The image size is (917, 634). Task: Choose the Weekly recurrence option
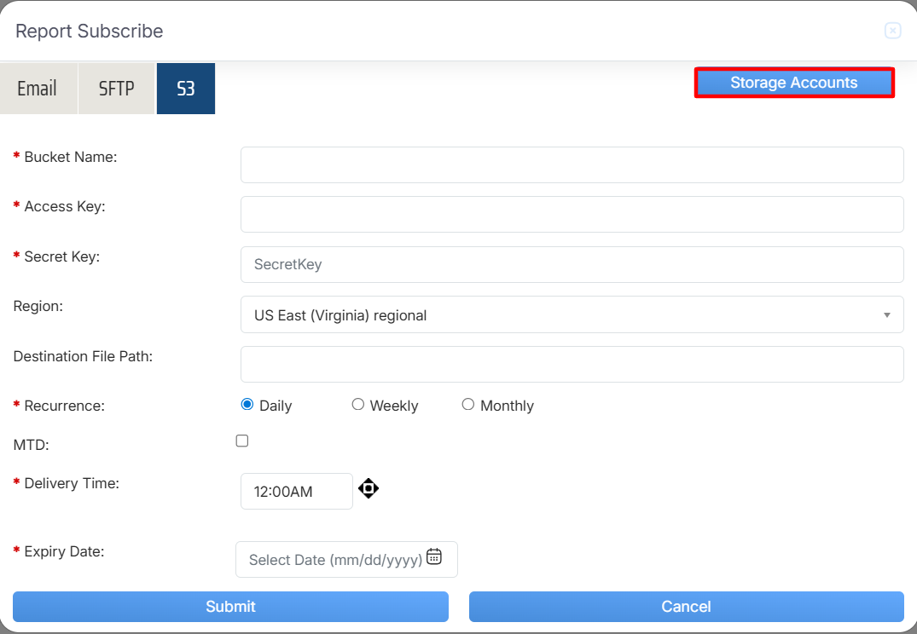point(358,405)
